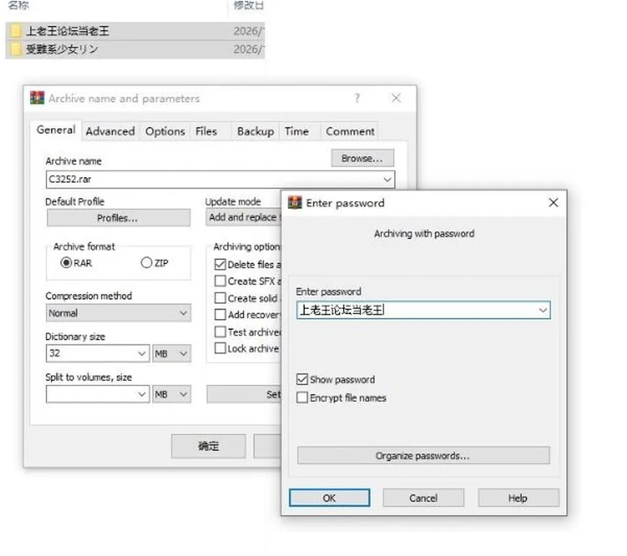Open the Split to volumes MB unit dropdown
Image resolution: width=627 pixels, height=556 pixels.
tap(171, 394)
